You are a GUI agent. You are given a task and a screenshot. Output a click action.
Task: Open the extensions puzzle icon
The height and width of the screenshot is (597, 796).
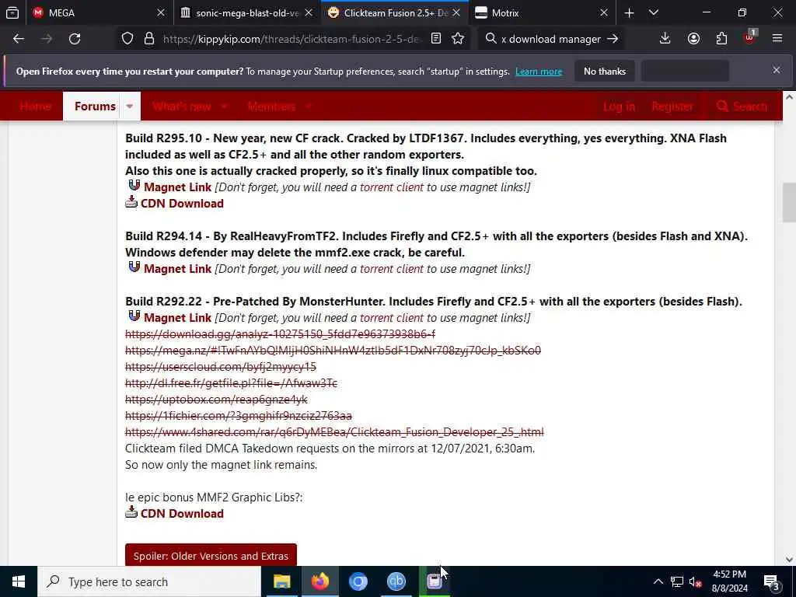click(x=721, y=39)
